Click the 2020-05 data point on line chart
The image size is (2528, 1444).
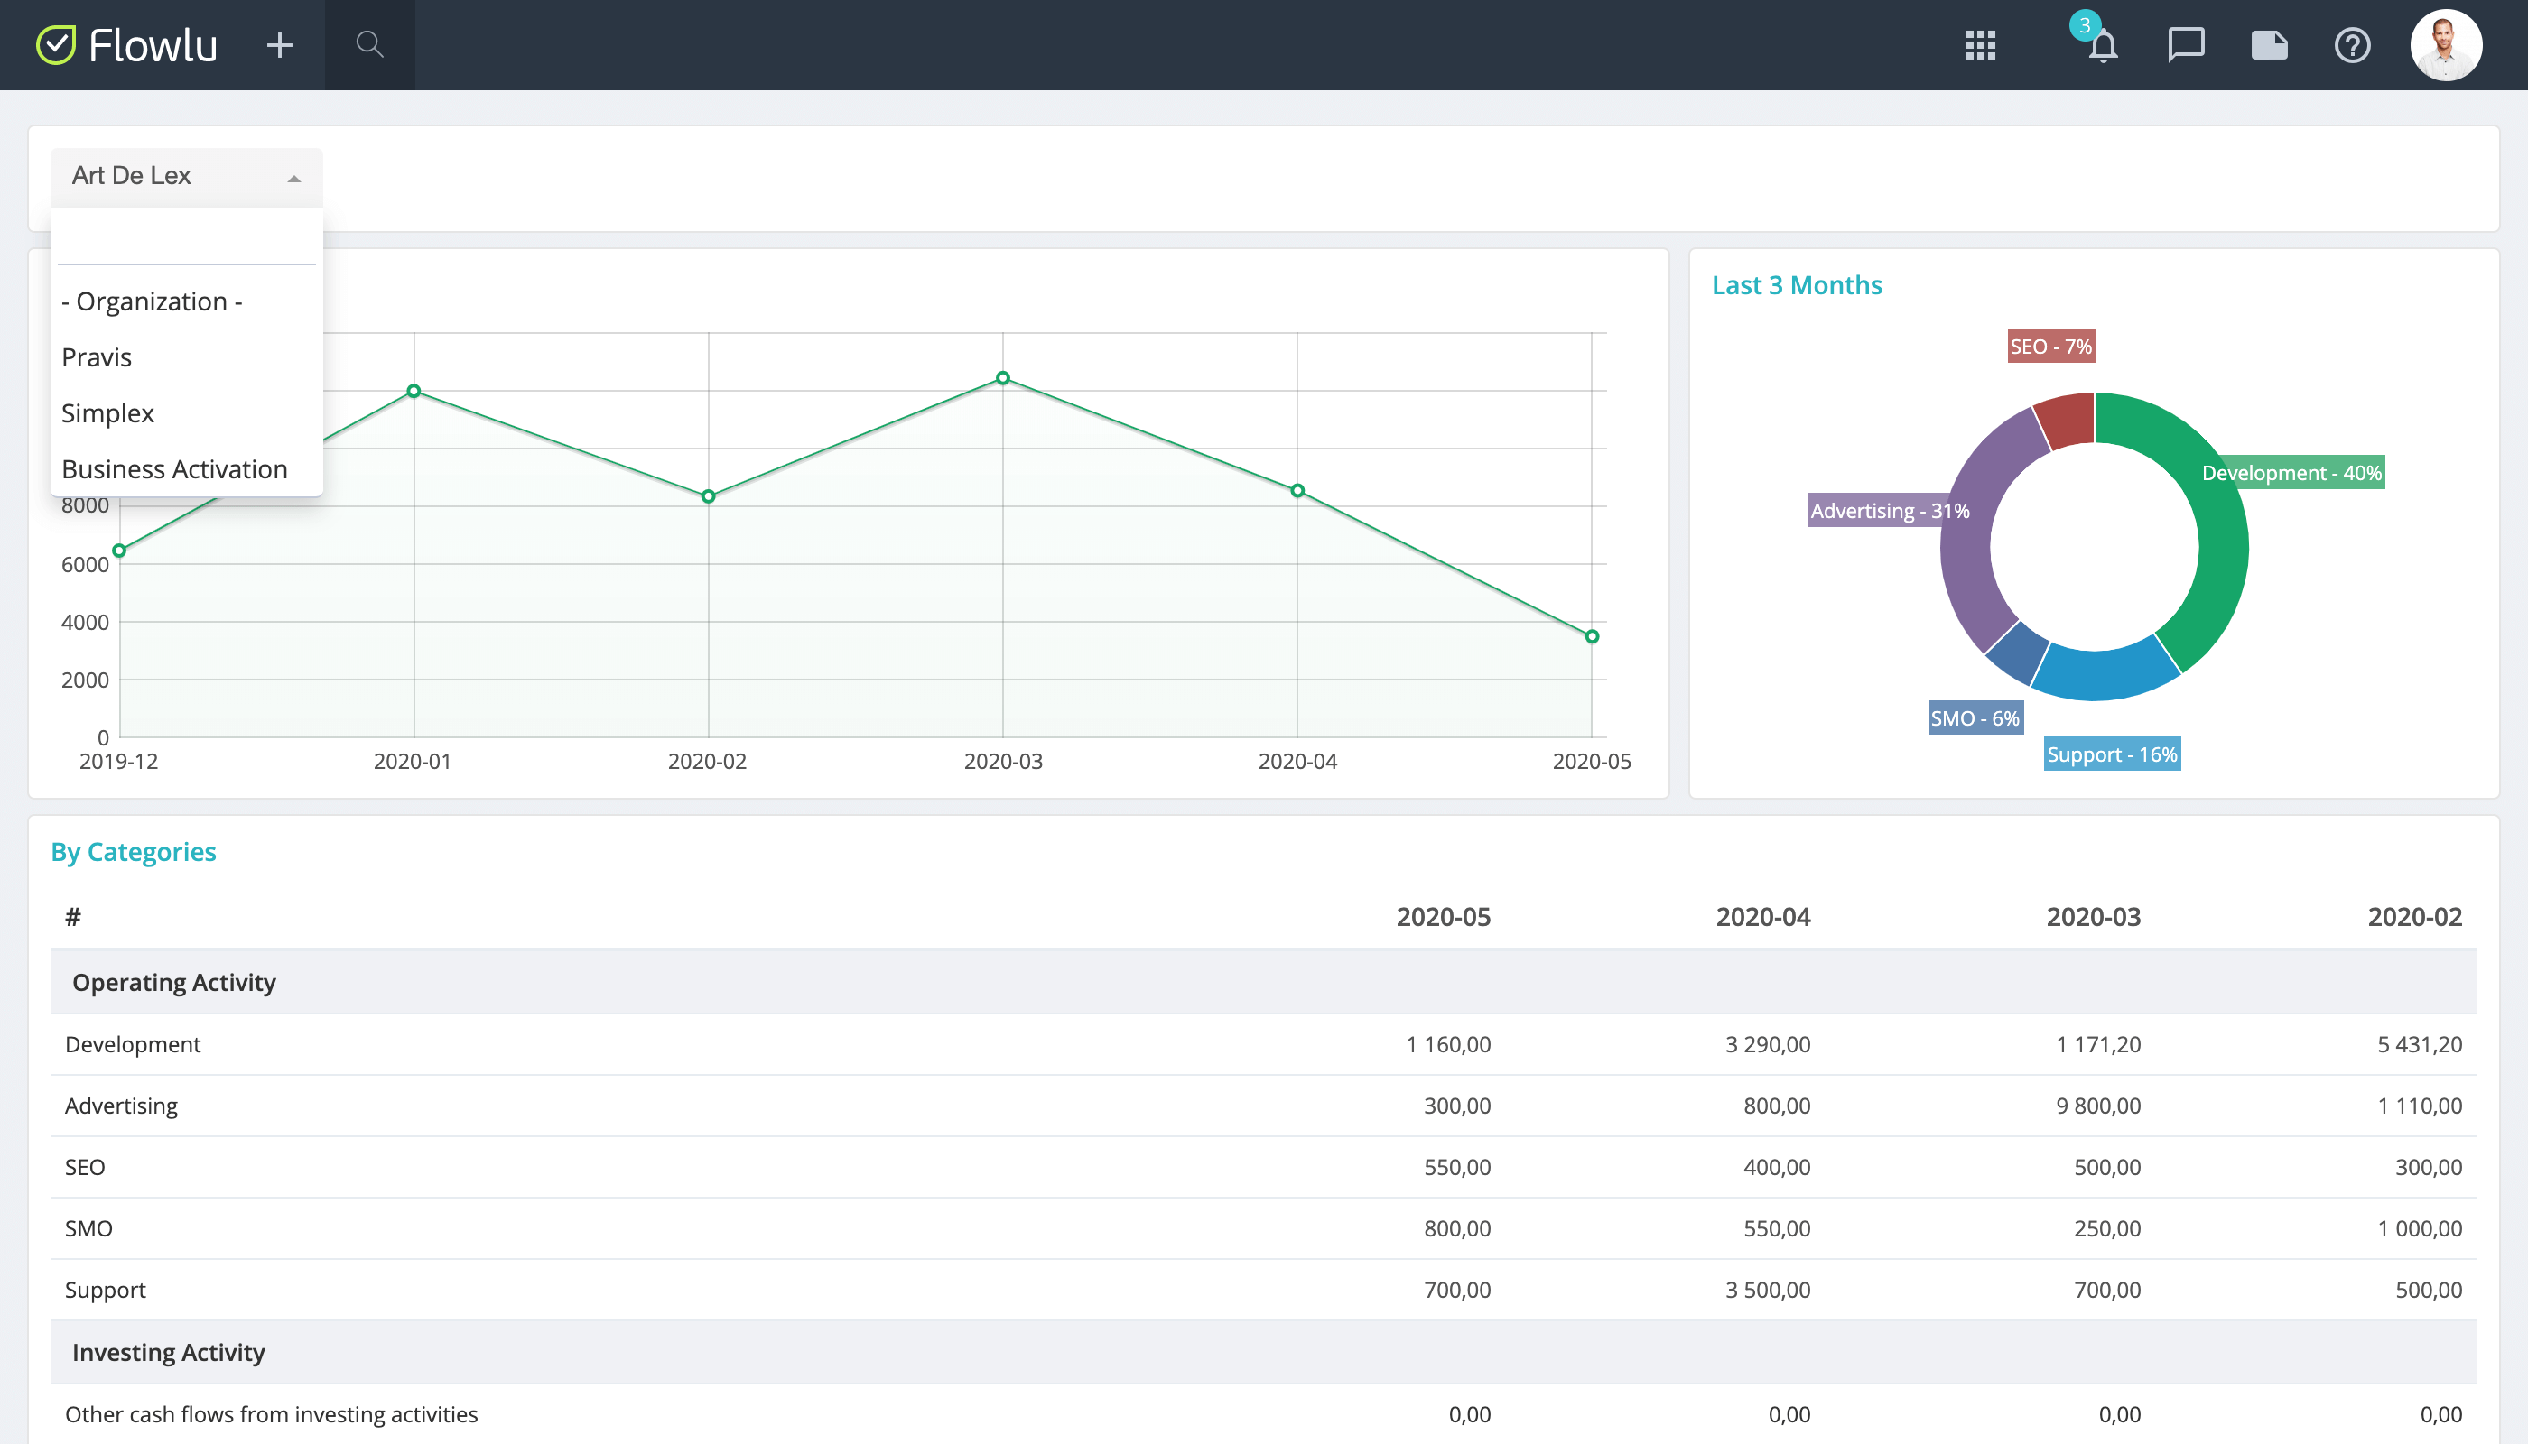point(1593,638)
